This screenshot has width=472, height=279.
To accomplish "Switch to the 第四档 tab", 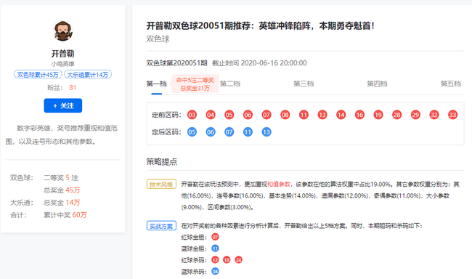I will 377,84.
